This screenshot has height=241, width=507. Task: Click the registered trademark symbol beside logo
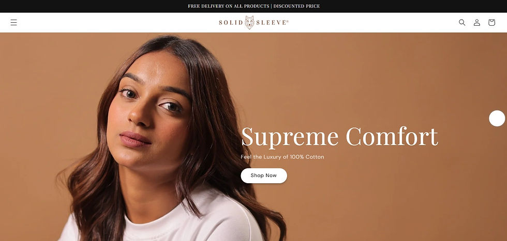(288, 21)
